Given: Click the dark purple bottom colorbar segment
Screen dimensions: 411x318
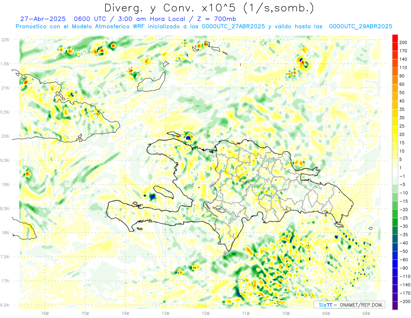Looking at the screenshot, I should click(395, 306).
